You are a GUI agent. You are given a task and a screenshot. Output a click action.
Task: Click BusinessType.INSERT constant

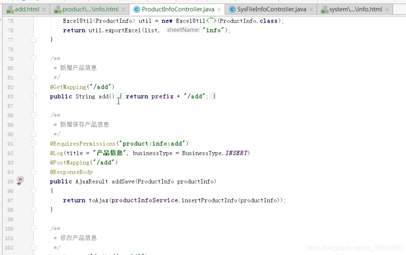pyautogui.click(x=215, y=153)
